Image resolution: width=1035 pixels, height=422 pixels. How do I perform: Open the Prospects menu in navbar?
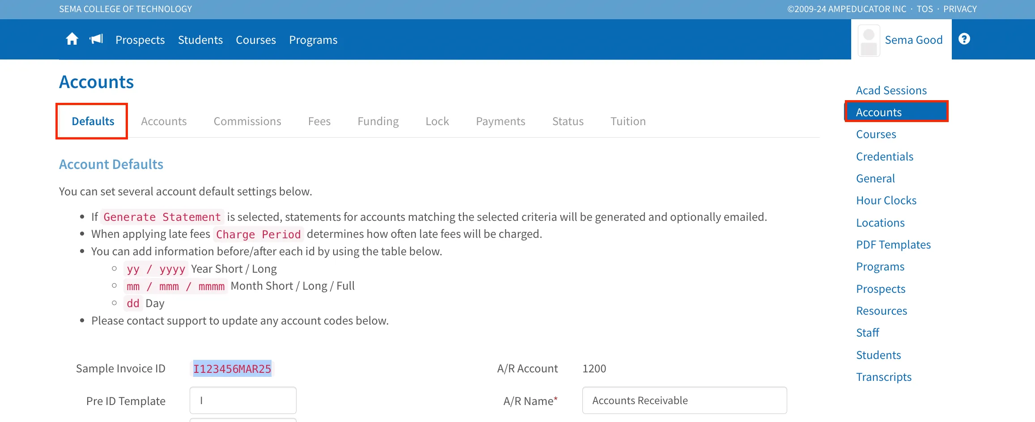(140, 40)
